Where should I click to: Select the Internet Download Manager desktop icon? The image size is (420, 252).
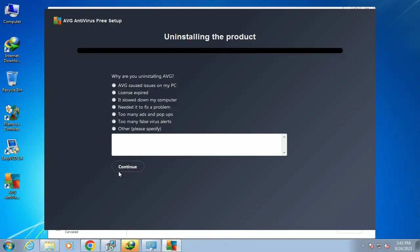[12, 50]
